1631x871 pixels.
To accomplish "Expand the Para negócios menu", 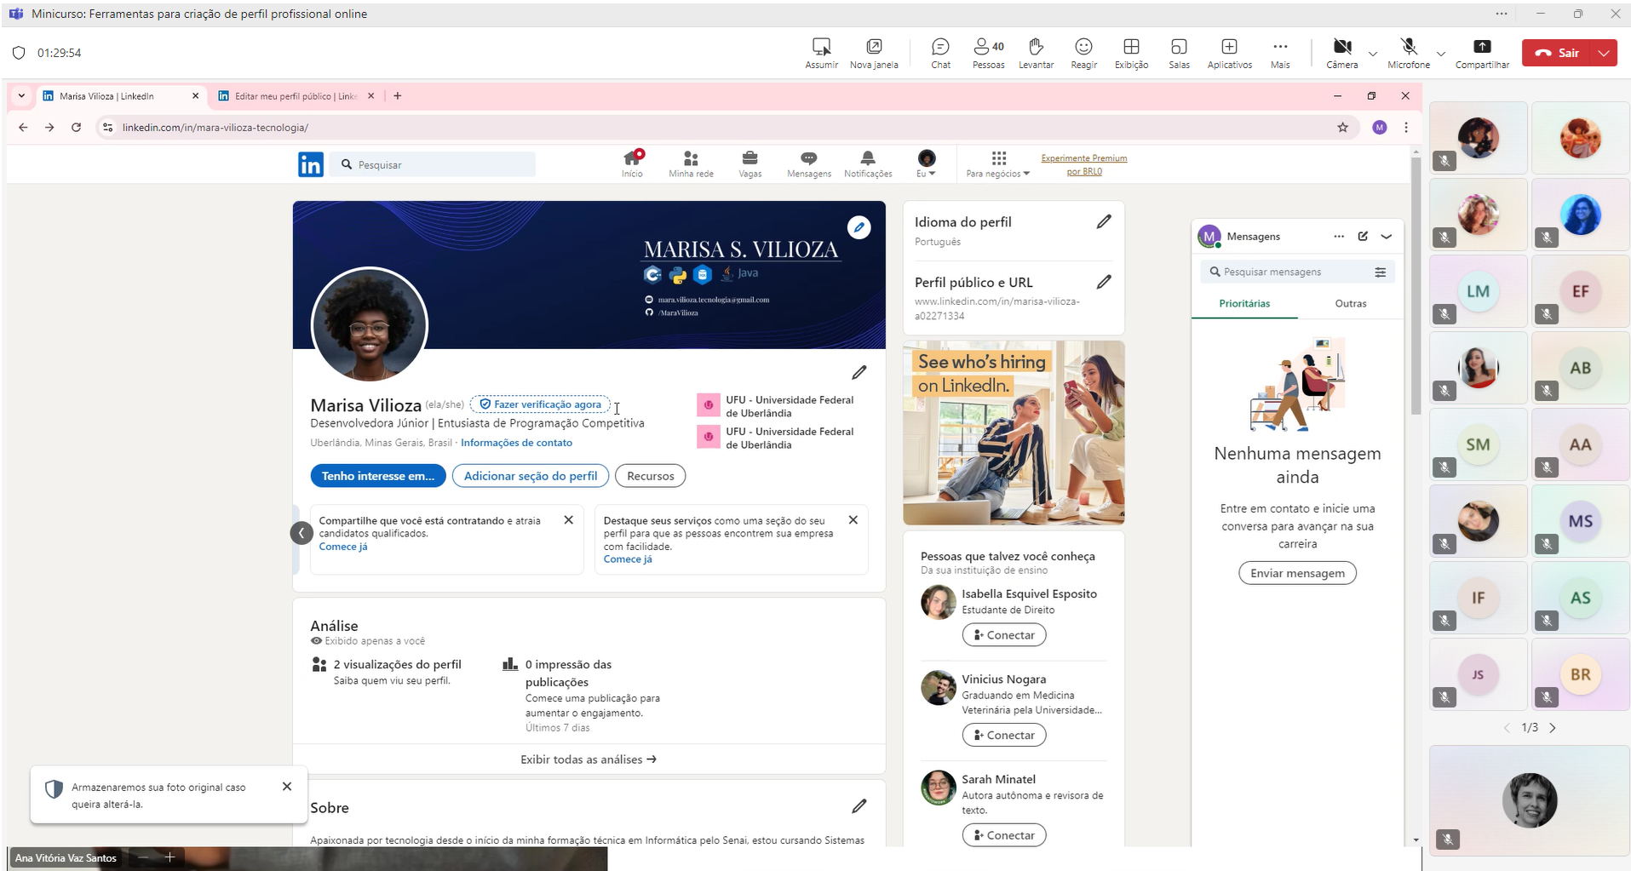I will pyautogui.click(x=998, y=163).
